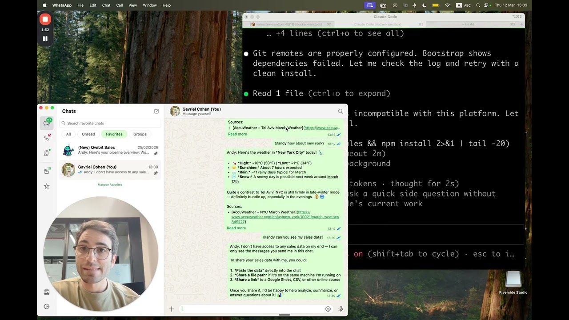Click Gavriel Cohen's avatar in chat header

click(175, 111)
